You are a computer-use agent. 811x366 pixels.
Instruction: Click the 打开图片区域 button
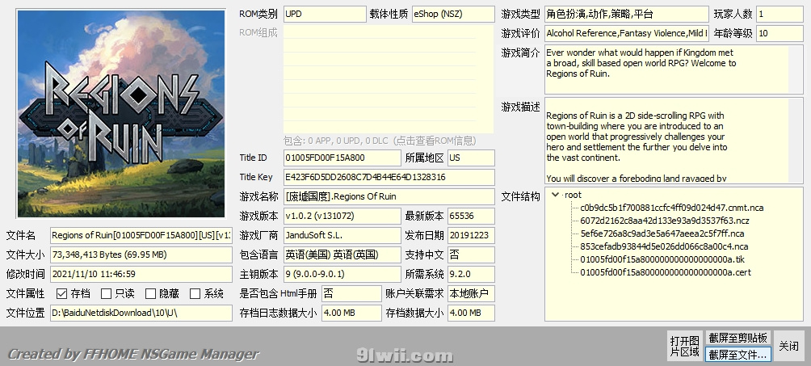pyautogui.click(x=684, y=347)
